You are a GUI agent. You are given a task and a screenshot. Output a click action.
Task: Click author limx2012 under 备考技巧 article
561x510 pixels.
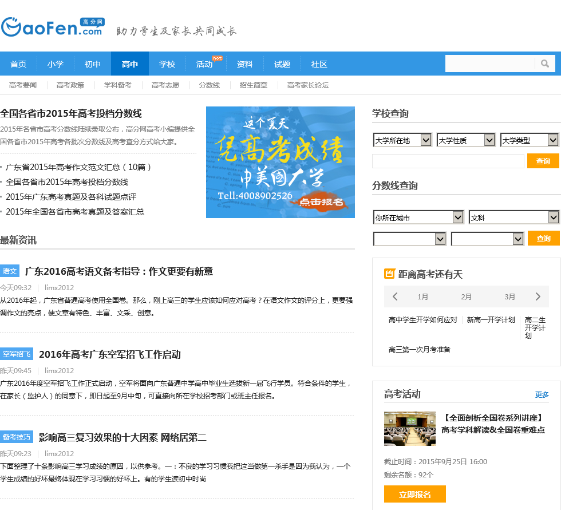point(59,453)
